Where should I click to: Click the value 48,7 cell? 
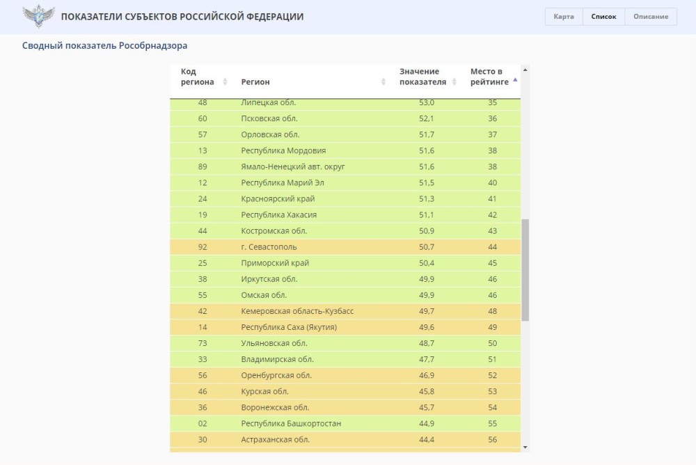coord(427,343)
